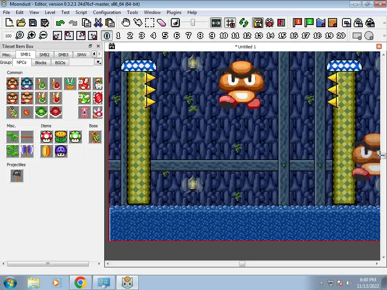Image resolution: width=387 pixels, height=290 pixels.
Task: Open Google Chrome from the taskbar
Action: pos(80,282)
